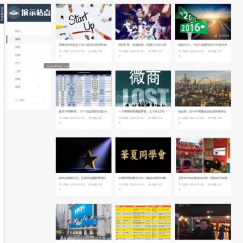Open the man in night street thumbnail
The image size is (243, 243).
(203, 222)
